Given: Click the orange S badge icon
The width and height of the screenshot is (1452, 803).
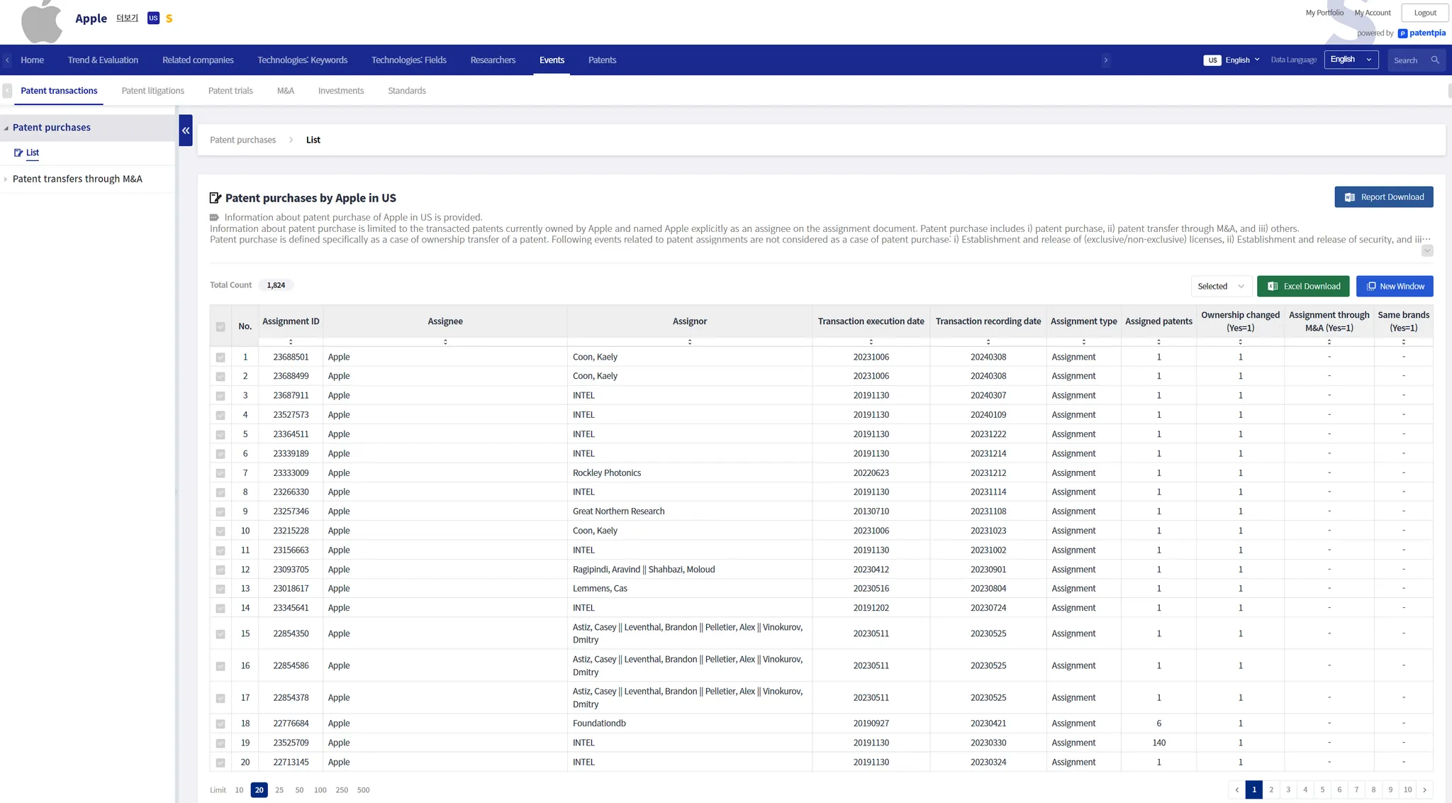Looking at the screenshot, I should tap(169, 18).
